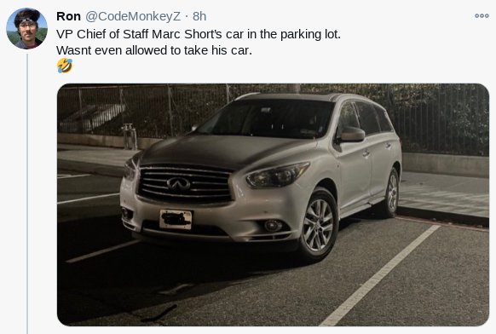
Task: Click the car's rear wheel in photo
Action: (x=391, y=193)
